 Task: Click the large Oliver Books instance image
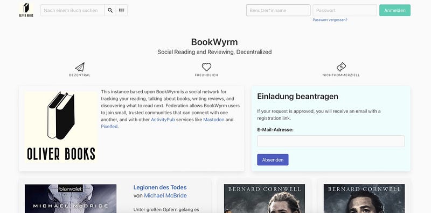(x=61, y=127)
